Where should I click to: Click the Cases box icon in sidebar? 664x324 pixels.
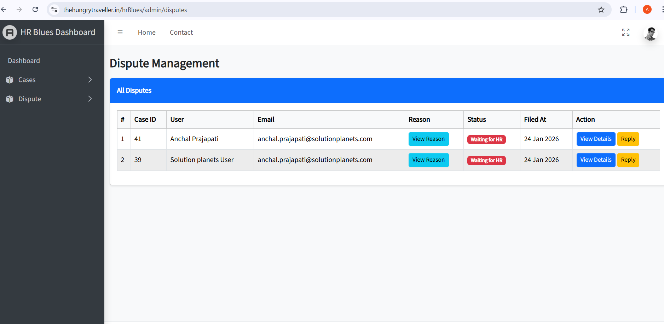pyautogui.click(x=10, y=80)
